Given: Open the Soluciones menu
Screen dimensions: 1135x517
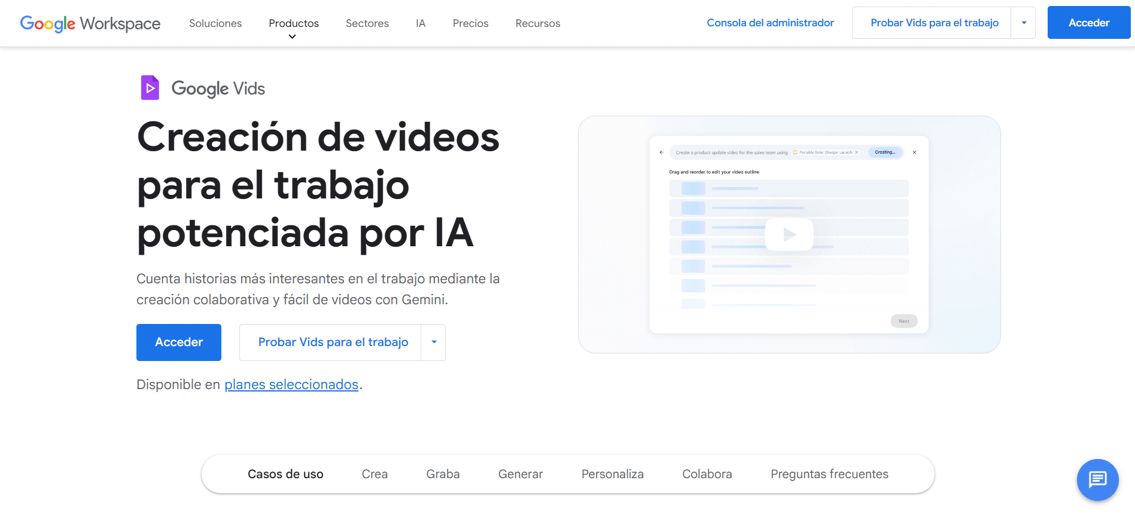Looking at the screenshot, I should pos(215,23).
